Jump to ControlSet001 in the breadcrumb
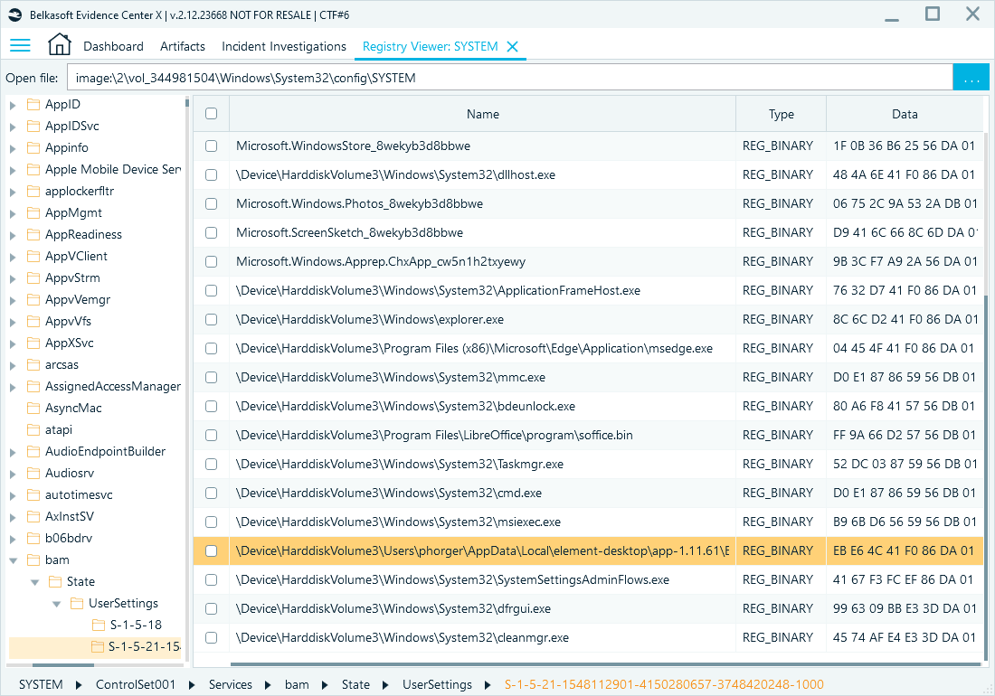Viewport: 995px width, 696px height. [135, 684]
